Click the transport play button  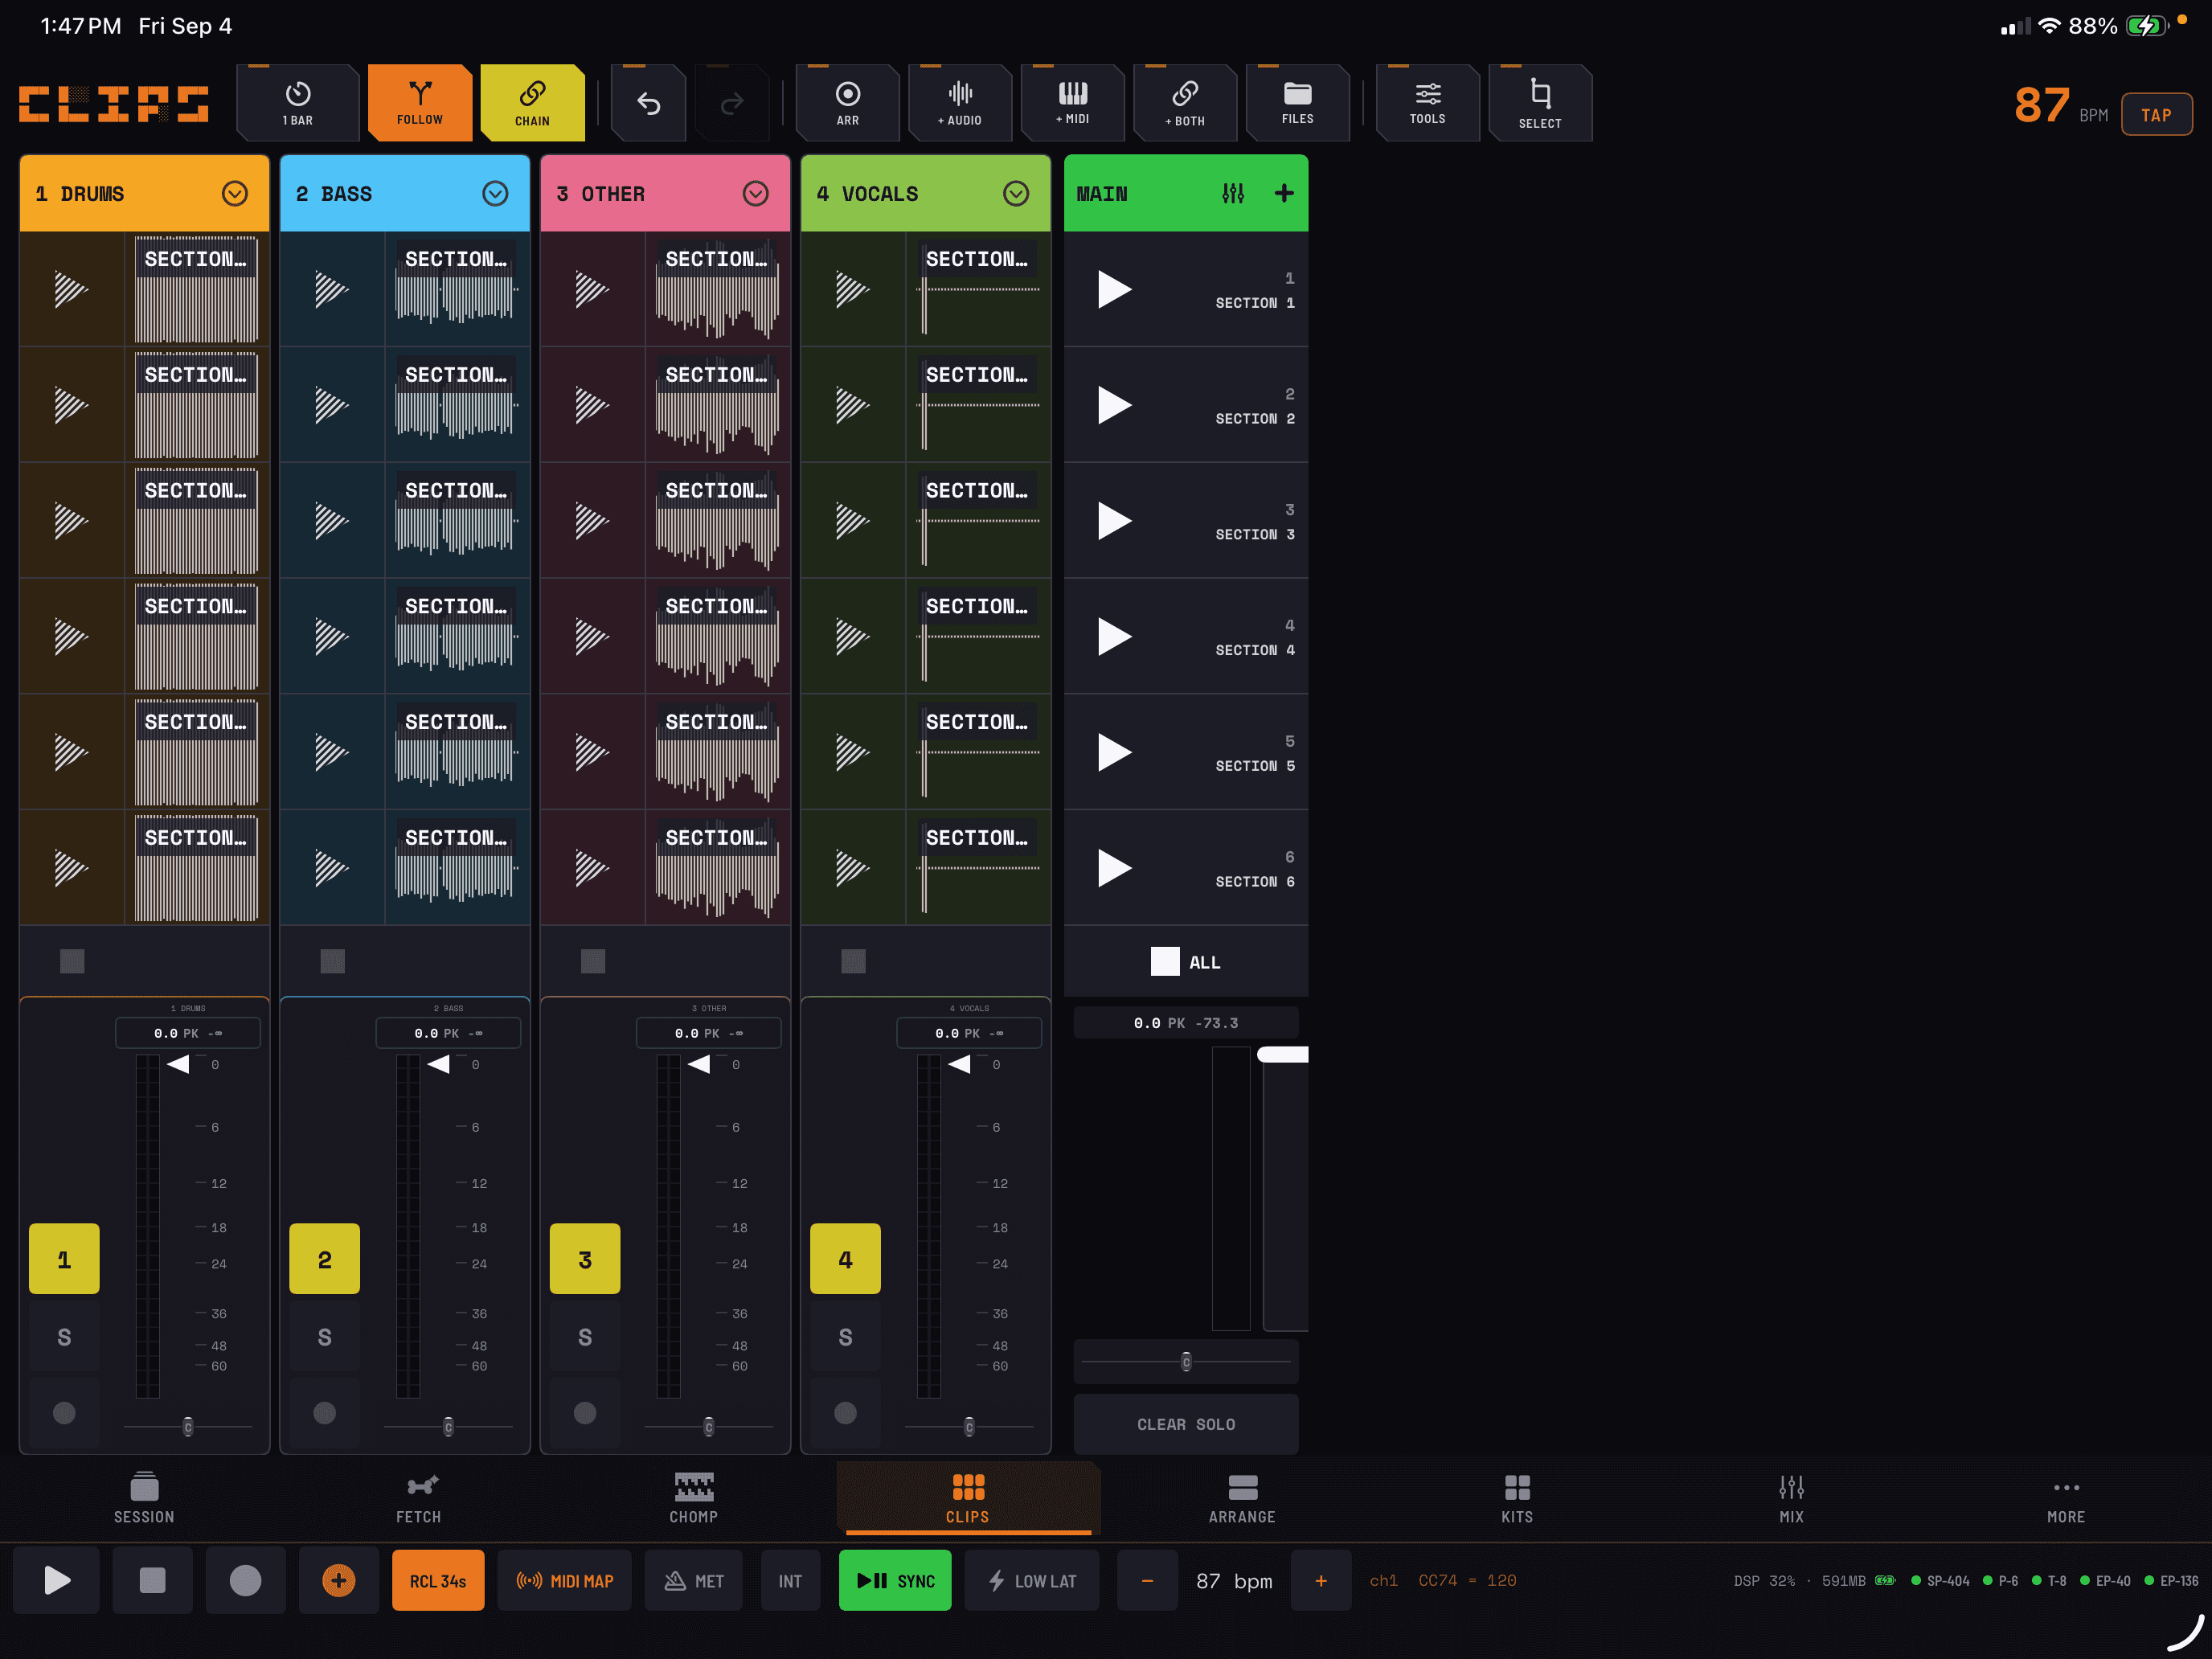point(57,1581)
